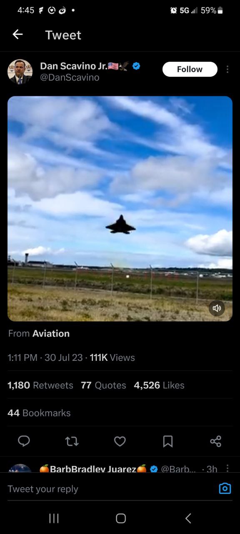
Task: View the 1,180 Retweets list
Action: pos(40,385)
